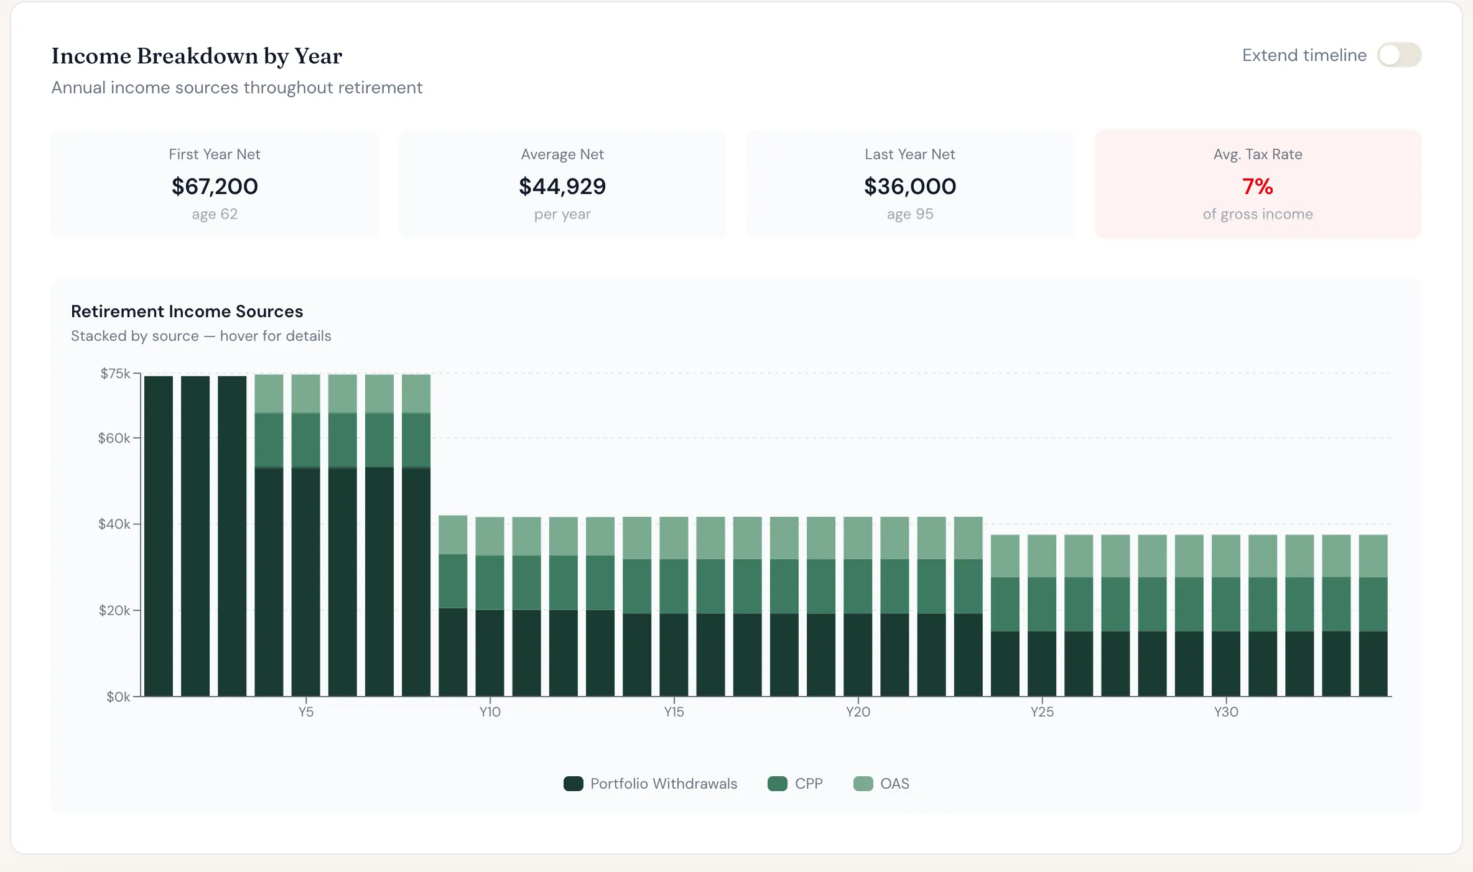Select the CPP legend label
The width and height of the screenshot is (1473, 872).
click(x=809, y=784)
